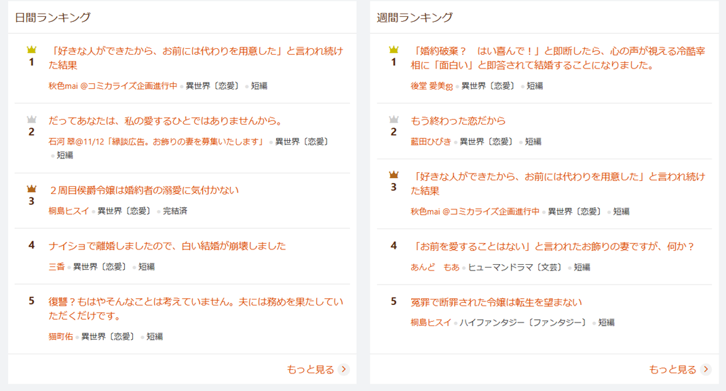The image size is (726, 391).
Task: Open the novel ２周目侯爵令嬢は婚約者の溺愛に気付かない
Action: (x=144, y=190)
